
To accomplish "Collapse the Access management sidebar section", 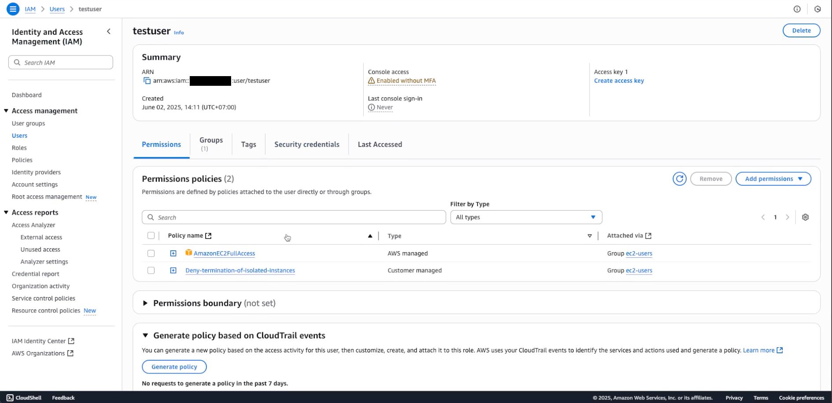I will tap(6, 111).
